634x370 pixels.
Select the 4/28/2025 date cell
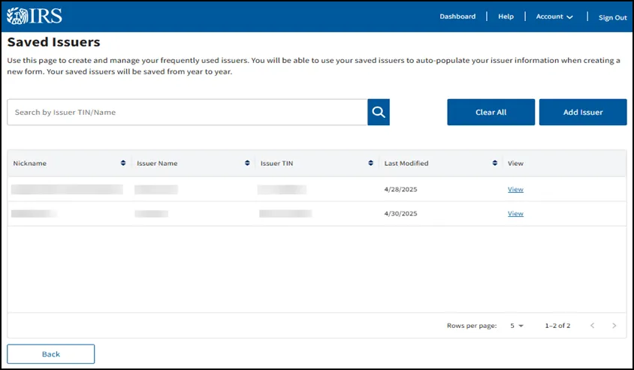pos(400,189)
